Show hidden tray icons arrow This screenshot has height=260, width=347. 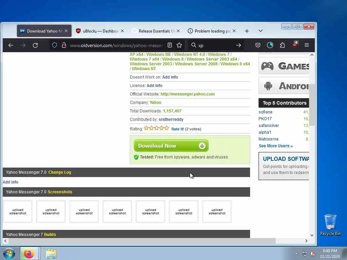tap(296, 254)
